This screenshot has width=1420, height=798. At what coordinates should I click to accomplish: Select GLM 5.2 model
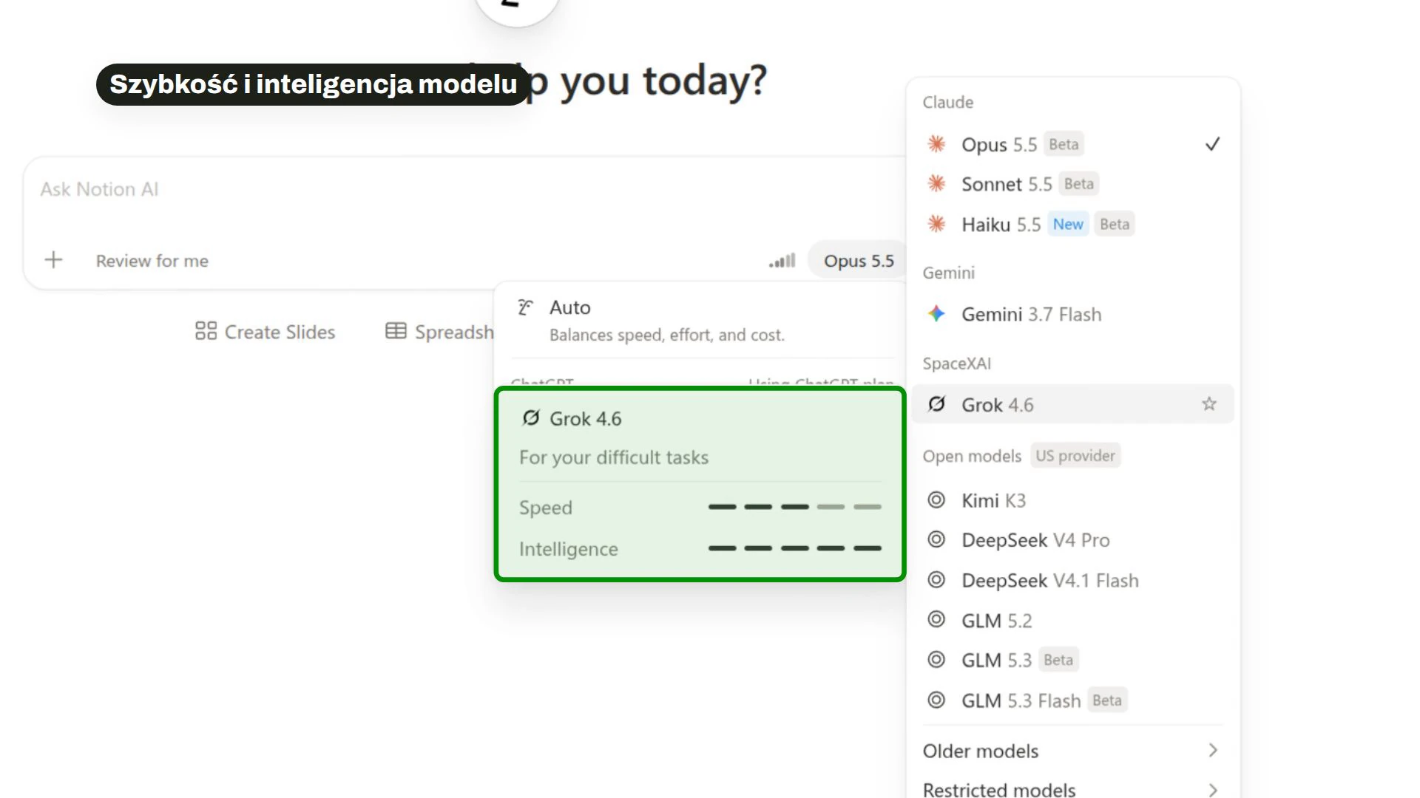pyautogui.click(x=1072, y=620)
